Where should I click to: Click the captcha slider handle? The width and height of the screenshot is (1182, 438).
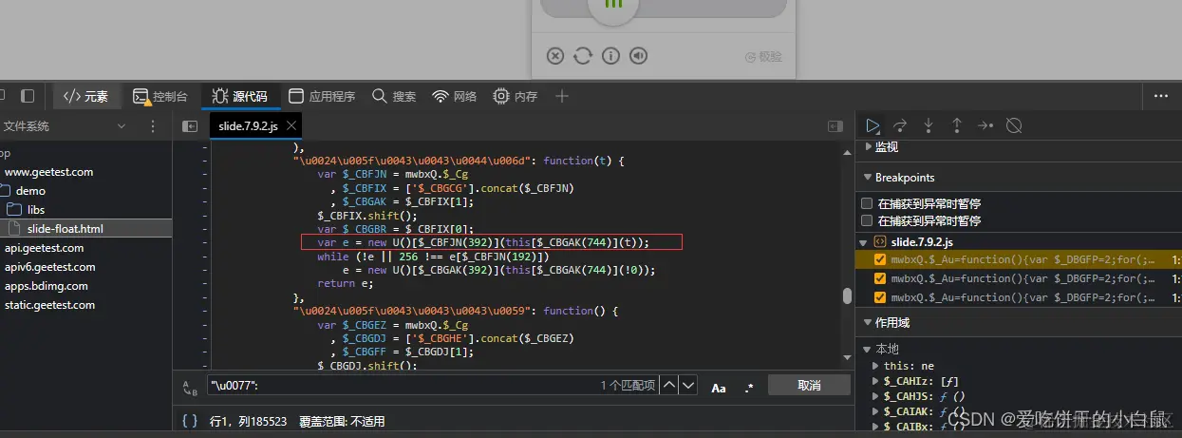[x=612, y=5]
